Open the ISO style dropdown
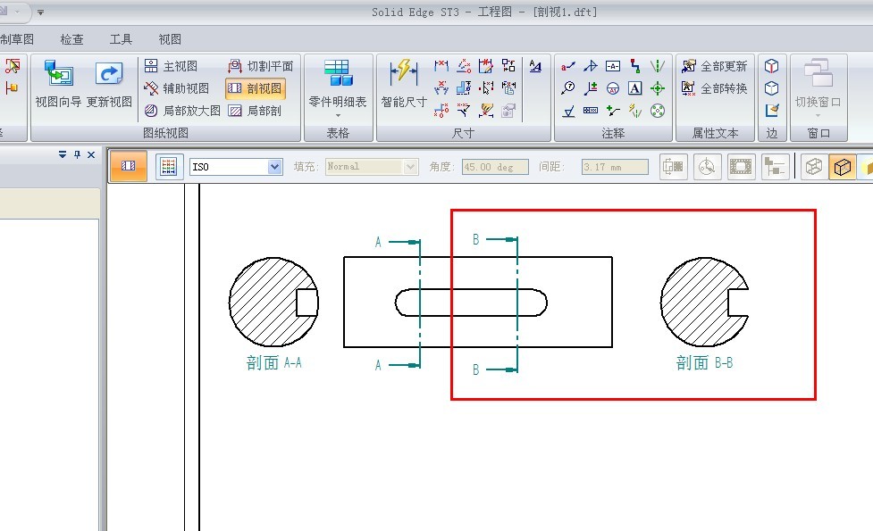 (275, 166)
